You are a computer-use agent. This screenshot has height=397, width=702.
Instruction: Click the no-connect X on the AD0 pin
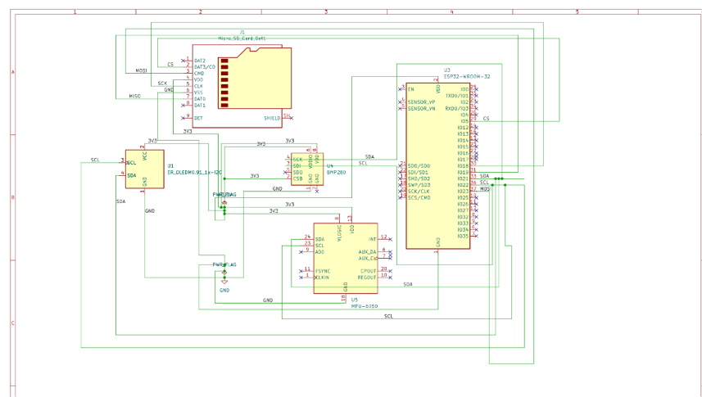click(301, 252)
